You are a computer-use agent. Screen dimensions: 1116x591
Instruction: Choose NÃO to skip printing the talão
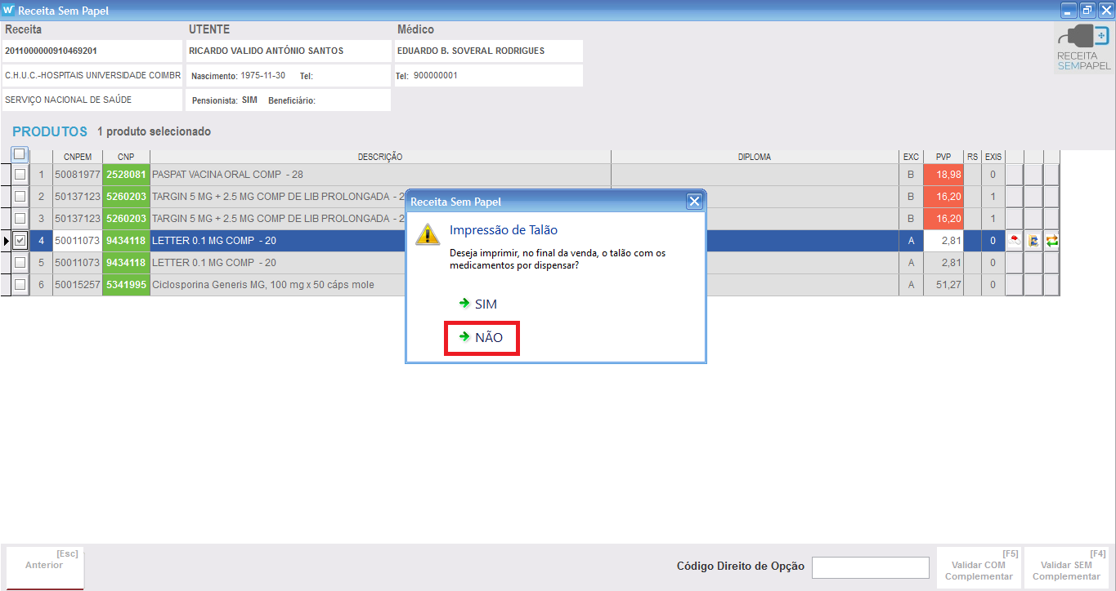click(481, 337)
